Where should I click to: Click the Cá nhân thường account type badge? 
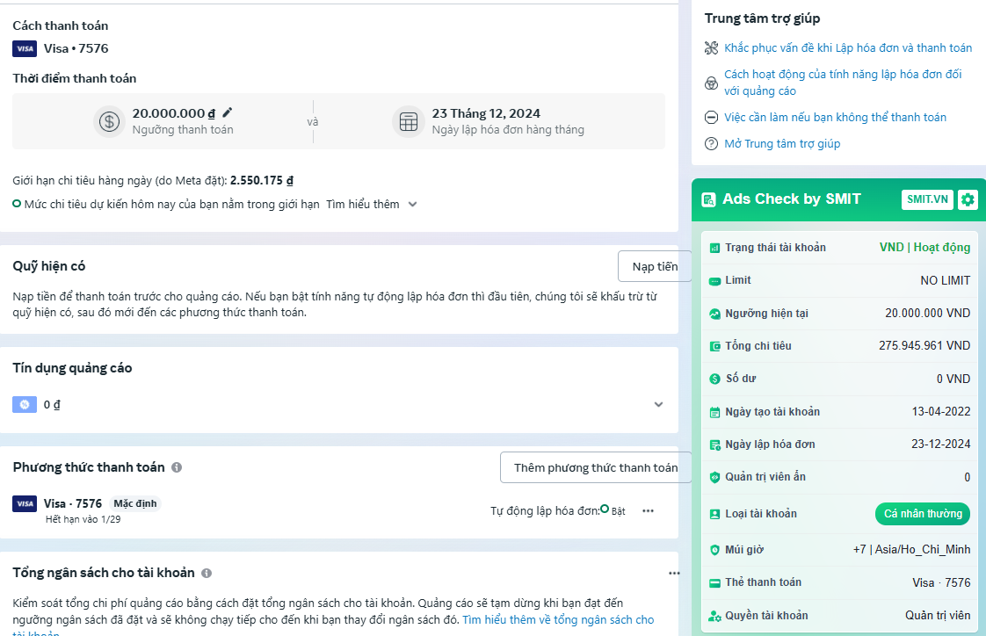[922, 514]
